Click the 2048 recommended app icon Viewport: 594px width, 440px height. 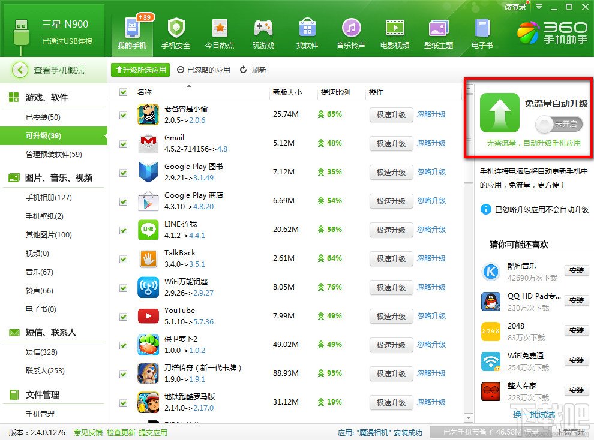[x=491, y=331]
